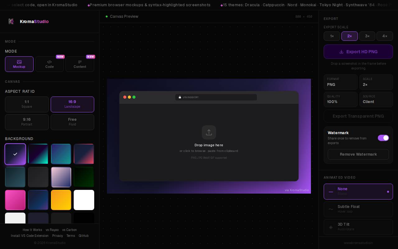Viewport: 398px width, 249px height.
Task: Toggle the Watermark switch off
Action: coord(383,138)
